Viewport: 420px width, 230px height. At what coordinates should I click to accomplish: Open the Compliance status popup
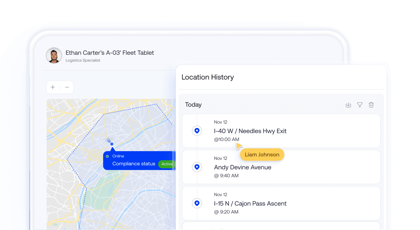tap(134, 163)
